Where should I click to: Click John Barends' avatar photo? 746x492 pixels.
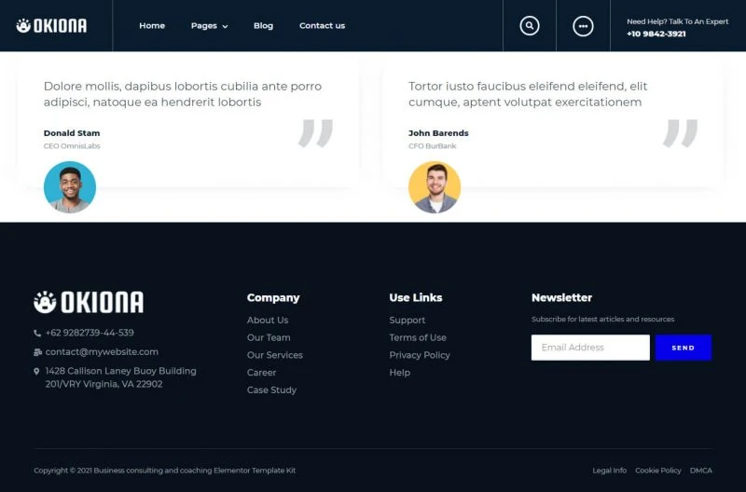coord(434,186)
